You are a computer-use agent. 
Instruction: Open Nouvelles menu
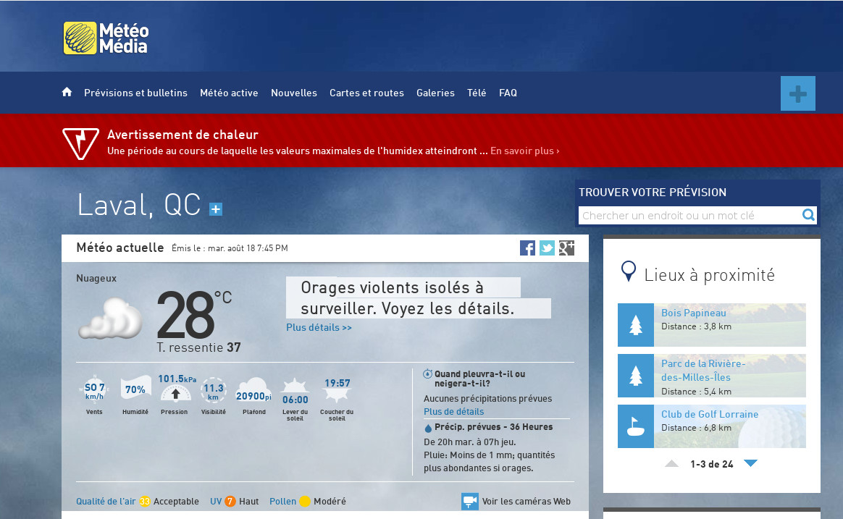coord(294,93)
